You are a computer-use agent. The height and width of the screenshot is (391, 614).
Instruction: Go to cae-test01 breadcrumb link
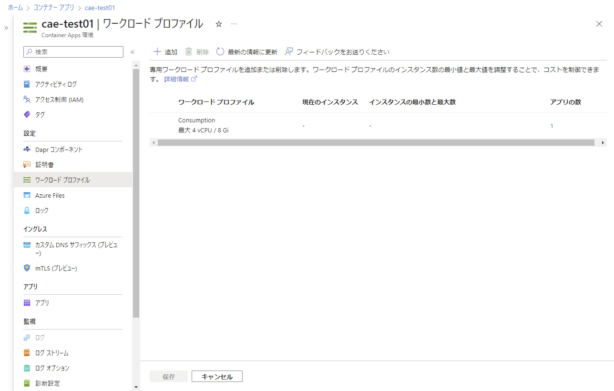pyautogui.click(x=100, y=8)
